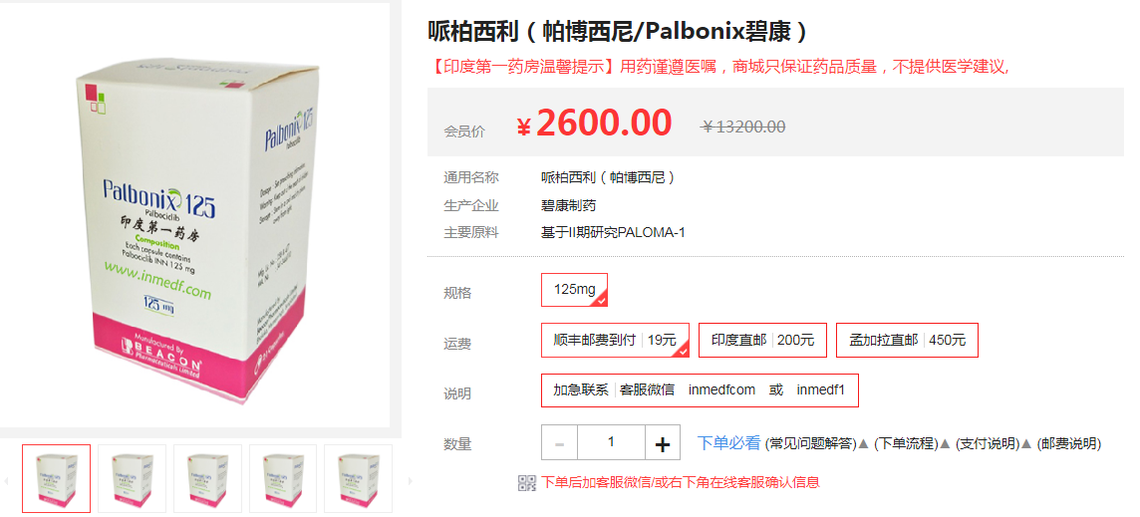1140x517 pixels.
Task: Expand the 邮费说明 section
Action: (1068, 443)
